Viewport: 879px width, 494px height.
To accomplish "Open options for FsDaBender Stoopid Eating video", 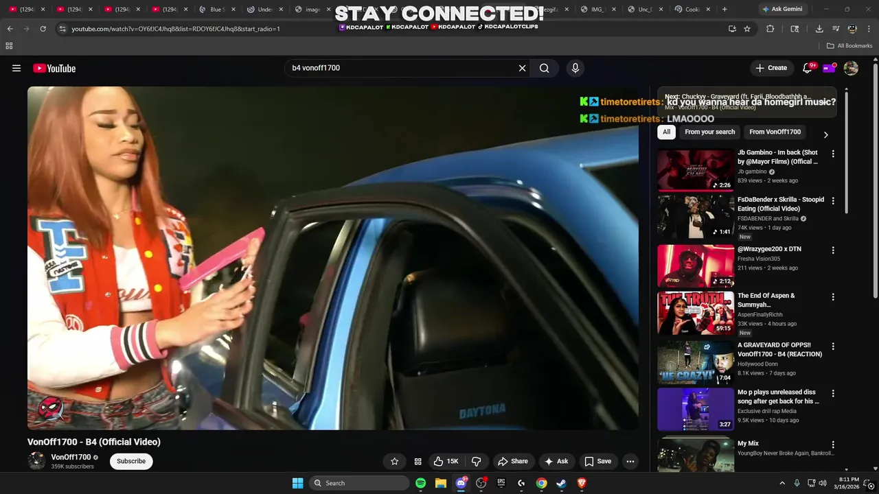I will point(833,201).
